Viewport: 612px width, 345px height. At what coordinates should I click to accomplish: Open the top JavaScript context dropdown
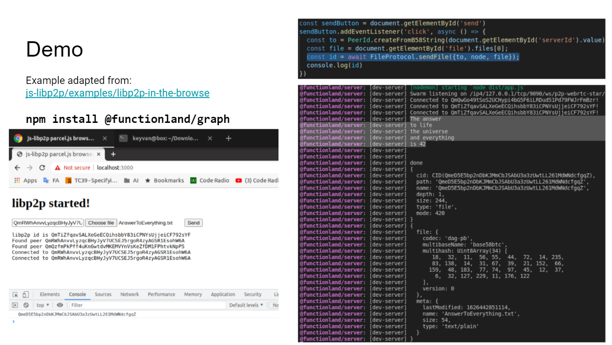click(x=43, y=305)
